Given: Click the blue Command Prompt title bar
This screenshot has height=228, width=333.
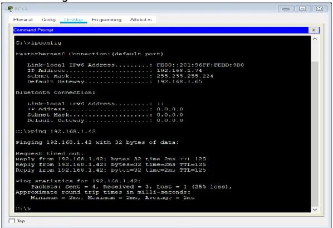Looking at the screenshot, I should pos(161,30).
